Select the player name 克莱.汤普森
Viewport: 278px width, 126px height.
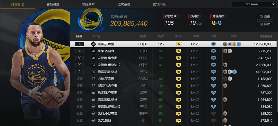[x=106, y=51]
